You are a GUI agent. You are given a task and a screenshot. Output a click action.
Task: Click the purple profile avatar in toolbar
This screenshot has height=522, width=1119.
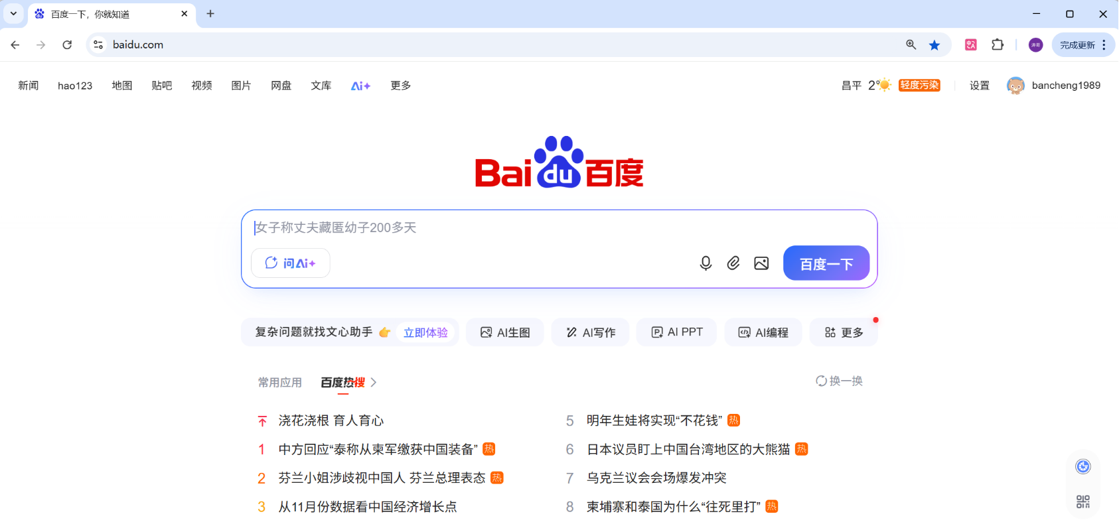1035,44
